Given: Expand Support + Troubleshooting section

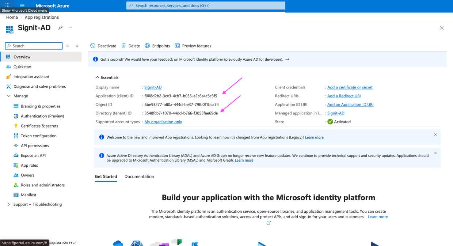Looking at the screenshot, I should coord(9,204).
